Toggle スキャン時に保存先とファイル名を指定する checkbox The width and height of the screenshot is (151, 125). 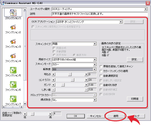point(33,27)
